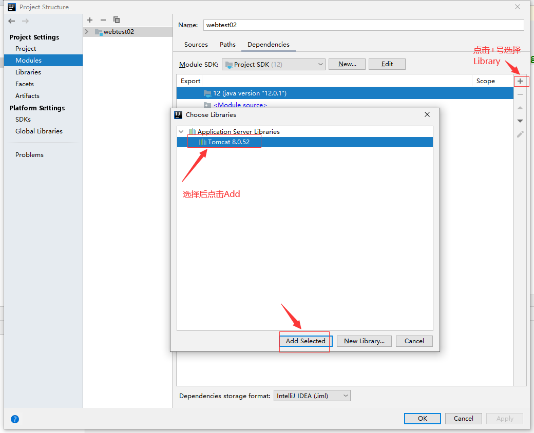Viewport: 534px width, 433px height.
Task: Close the Choose Libraries dialog
Action: point(427,114)
